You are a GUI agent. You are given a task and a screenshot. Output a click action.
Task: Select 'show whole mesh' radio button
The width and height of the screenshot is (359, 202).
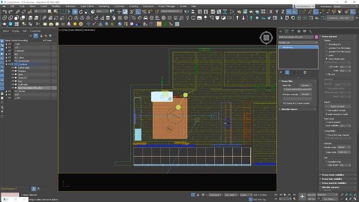pyautogui.click(x=327, y=59)
